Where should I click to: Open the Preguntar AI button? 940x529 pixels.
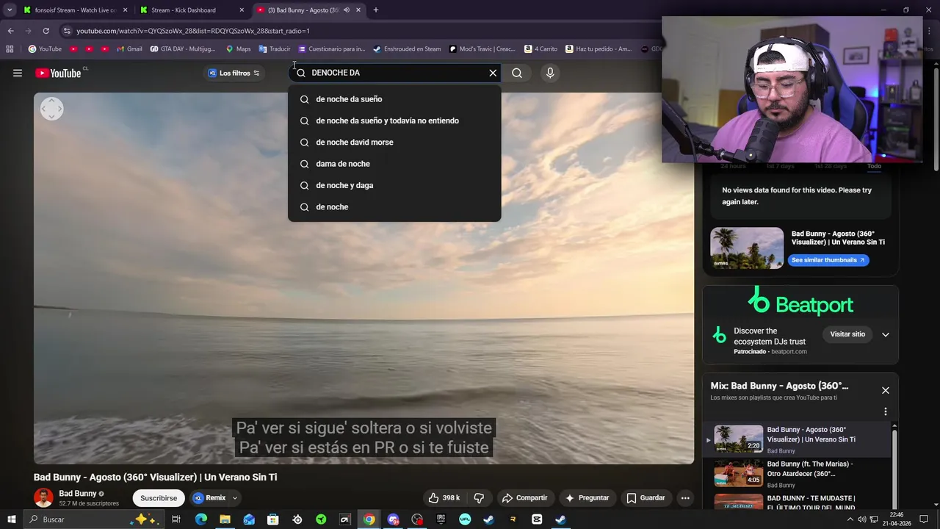click(587, 497)
